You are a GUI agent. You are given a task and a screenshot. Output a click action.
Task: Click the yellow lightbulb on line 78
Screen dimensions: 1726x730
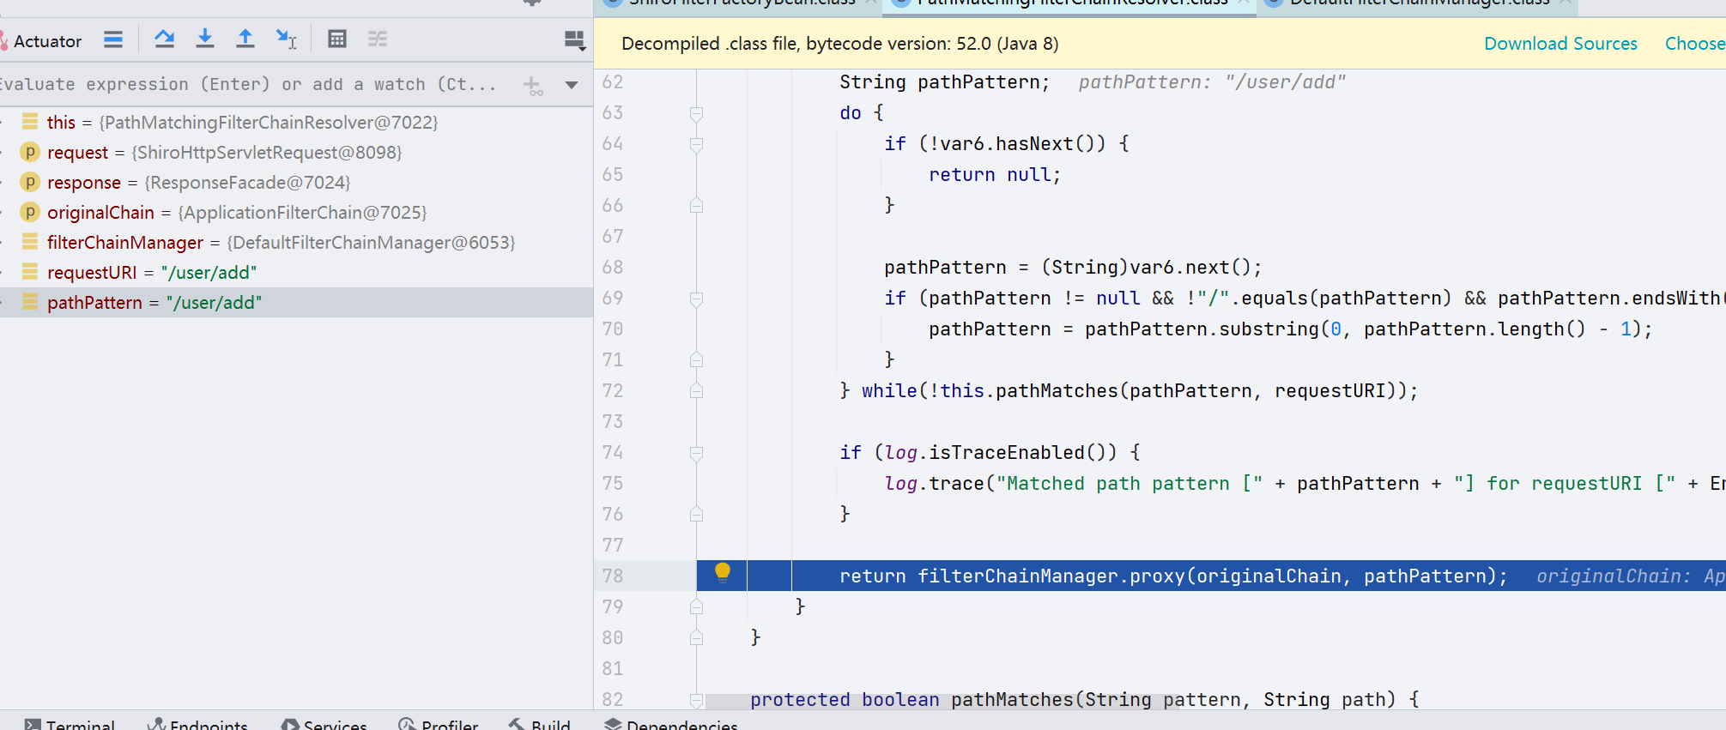point(723,573)
